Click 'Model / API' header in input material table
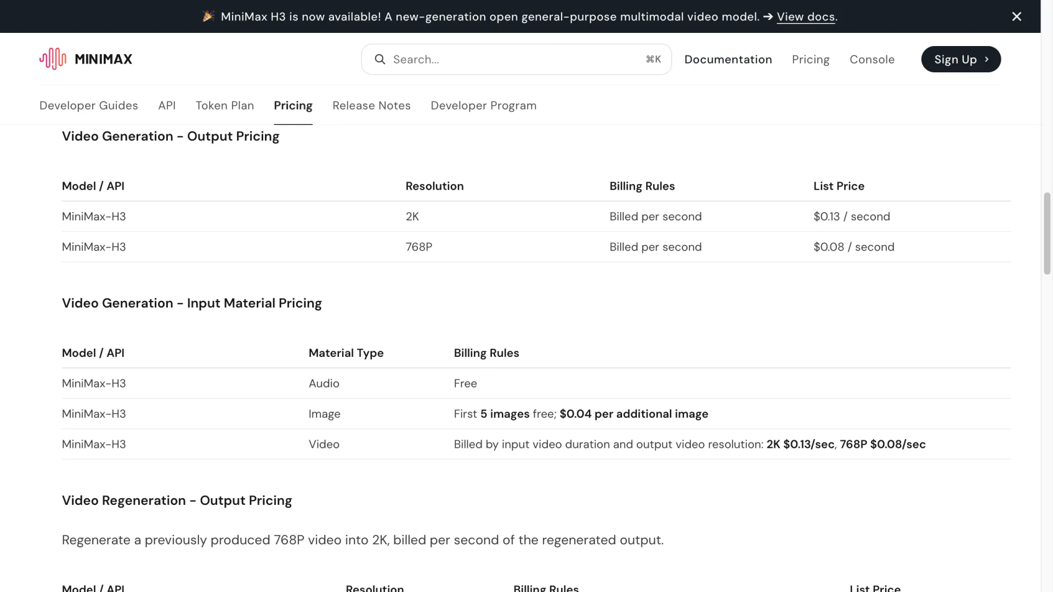 tap(93, 353)
